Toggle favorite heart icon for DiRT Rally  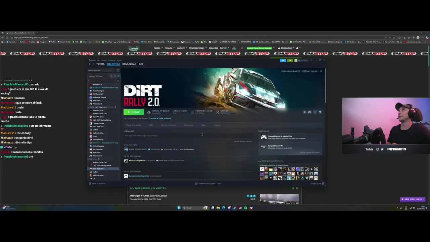pos(320,112)
